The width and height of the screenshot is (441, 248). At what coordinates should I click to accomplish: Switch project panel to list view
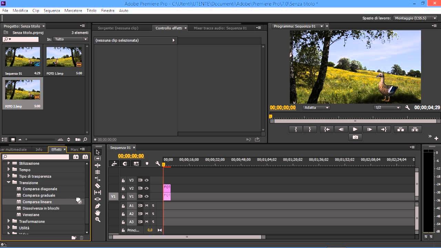pos(4,139)
